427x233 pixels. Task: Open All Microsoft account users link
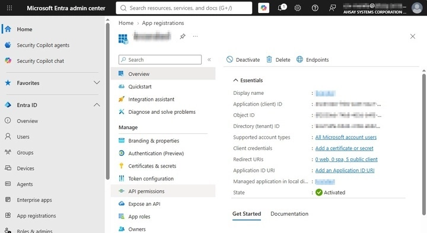346,137
